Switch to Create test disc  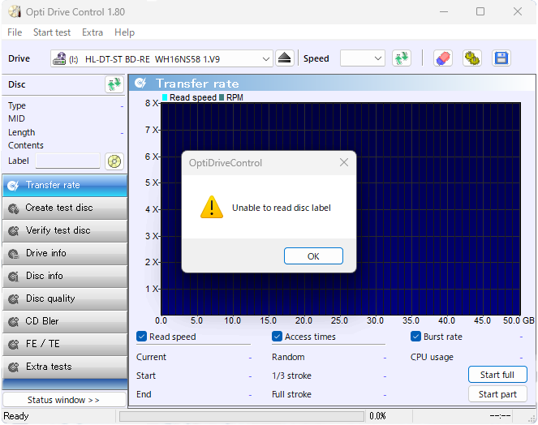(x=65, y=208)
